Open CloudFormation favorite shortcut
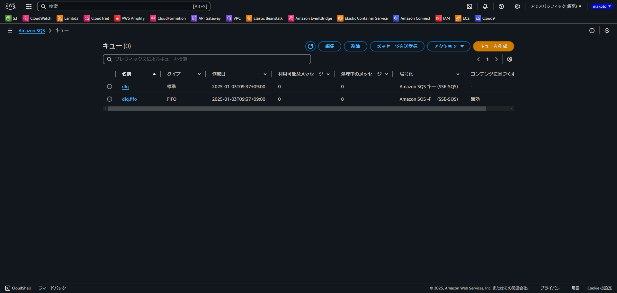The image size is (617, 293). [168, 18]
